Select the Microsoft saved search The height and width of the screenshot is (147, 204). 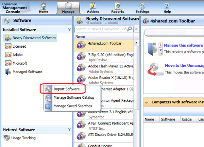click(x=20, y=63)
